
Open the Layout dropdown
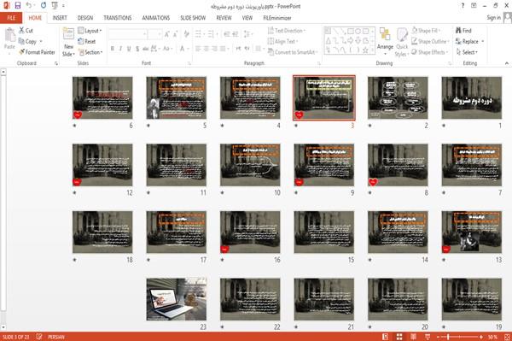[90, 31]
